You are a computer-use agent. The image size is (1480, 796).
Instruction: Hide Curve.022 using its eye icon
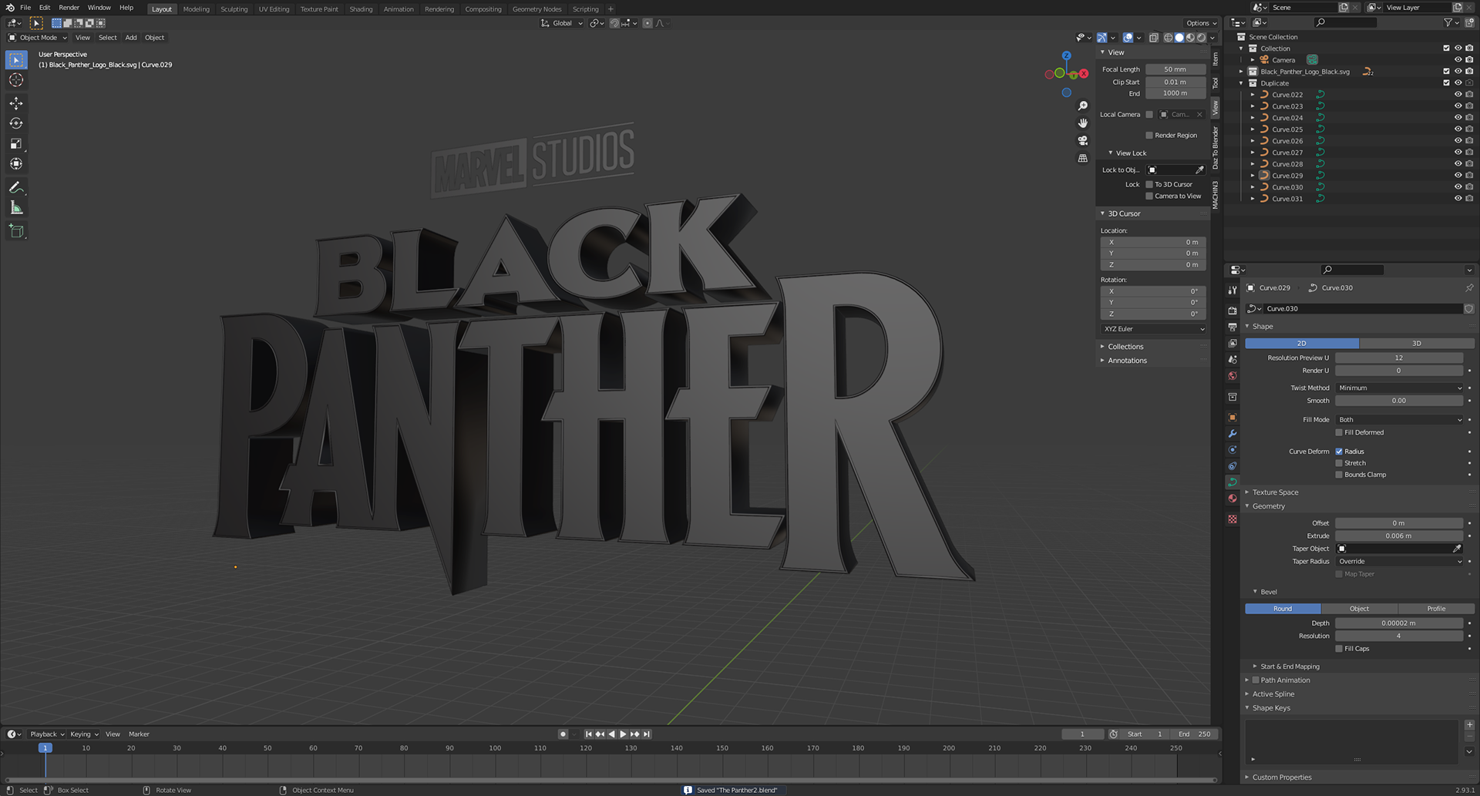point(1458,95)
